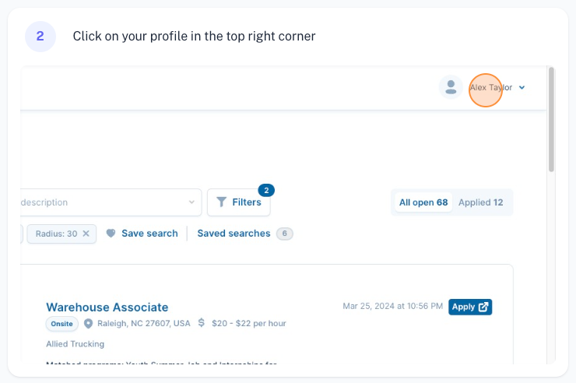
Task: Open Saved searches
Action: click(234, 234)
